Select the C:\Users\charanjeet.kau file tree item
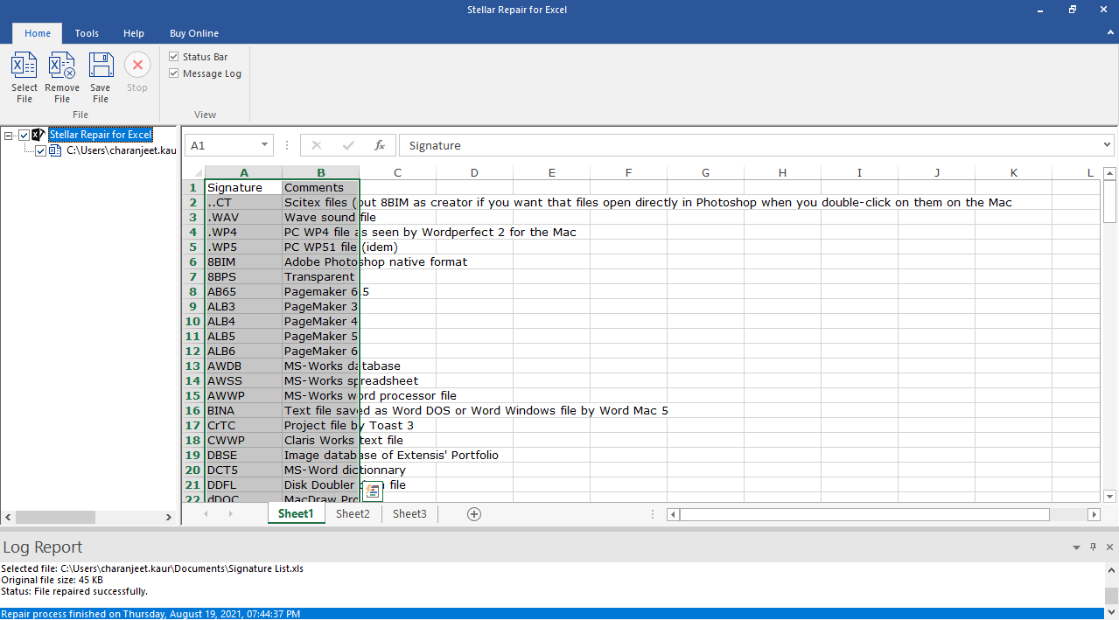Viewport: 1119px width, 620px height. (x=122, y=150)
